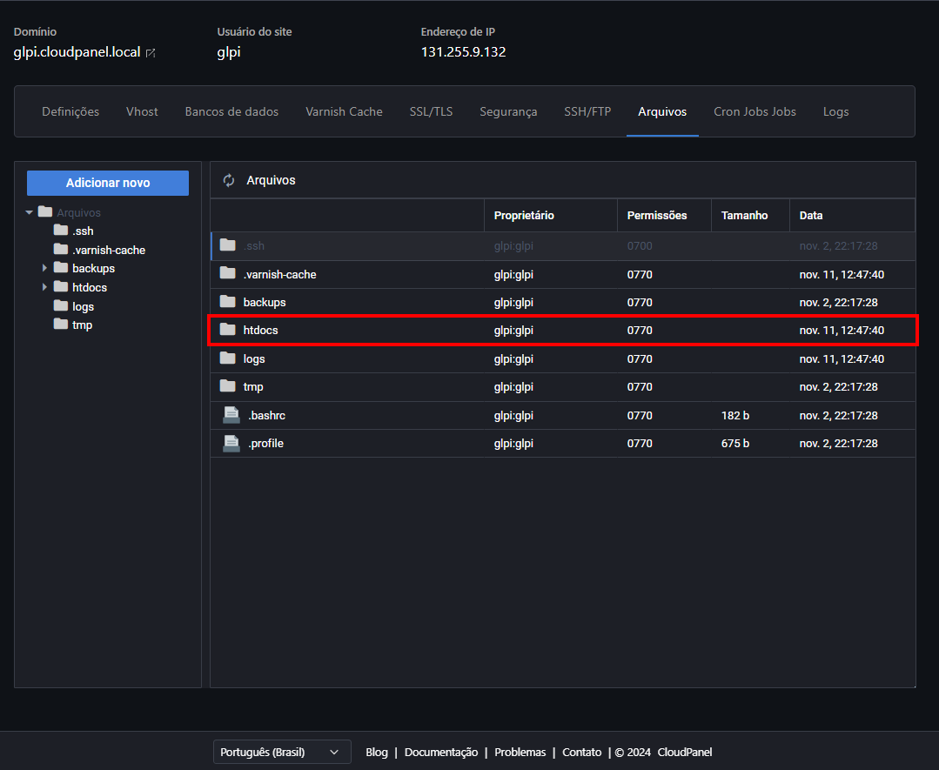Click the .bashrc file icon in list
This screenshot has width=939, height=770.
pyautogui.click(x=231, y=415)
